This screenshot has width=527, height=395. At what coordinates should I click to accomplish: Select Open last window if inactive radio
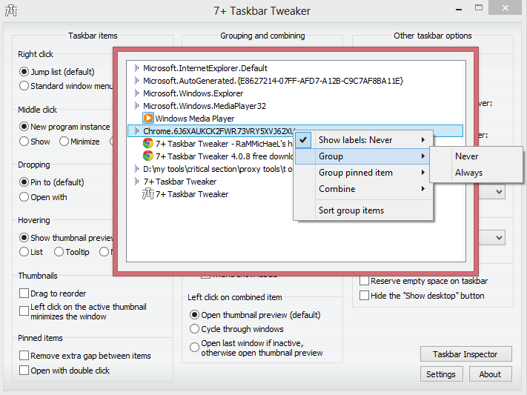pos(194,348)
